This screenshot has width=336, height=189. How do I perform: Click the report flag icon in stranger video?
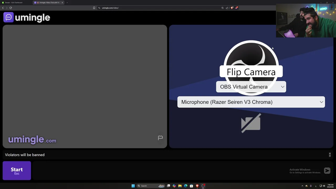coord(160,138)
